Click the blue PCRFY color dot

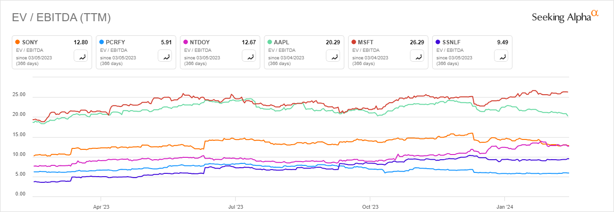pos(102,42)
